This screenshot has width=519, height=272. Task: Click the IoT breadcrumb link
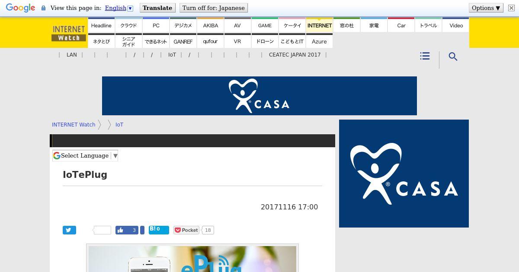119,124
